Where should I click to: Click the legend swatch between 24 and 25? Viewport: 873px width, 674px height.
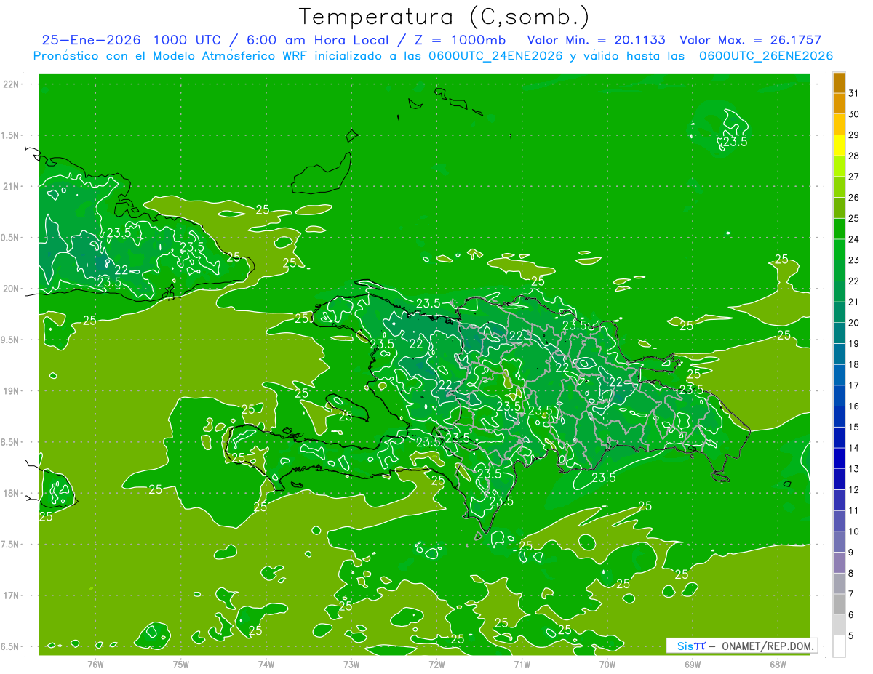click(839, 228)
